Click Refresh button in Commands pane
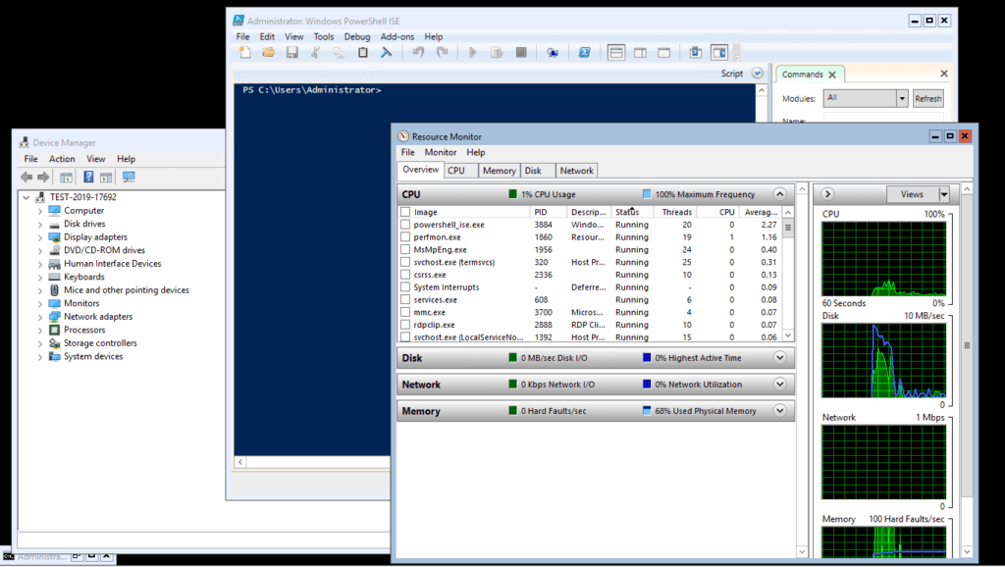1005x567 pixels. point(927,99)
